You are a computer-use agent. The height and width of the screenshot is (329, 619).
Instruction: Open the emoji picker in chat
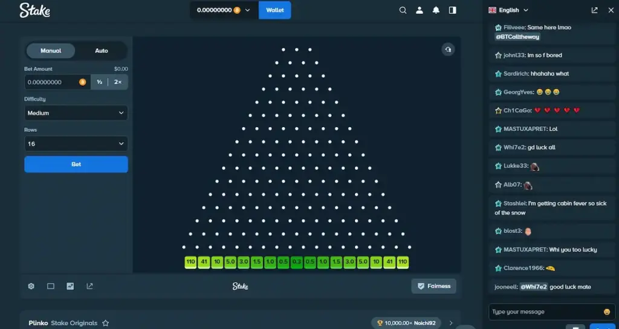[x=607, y=312]
